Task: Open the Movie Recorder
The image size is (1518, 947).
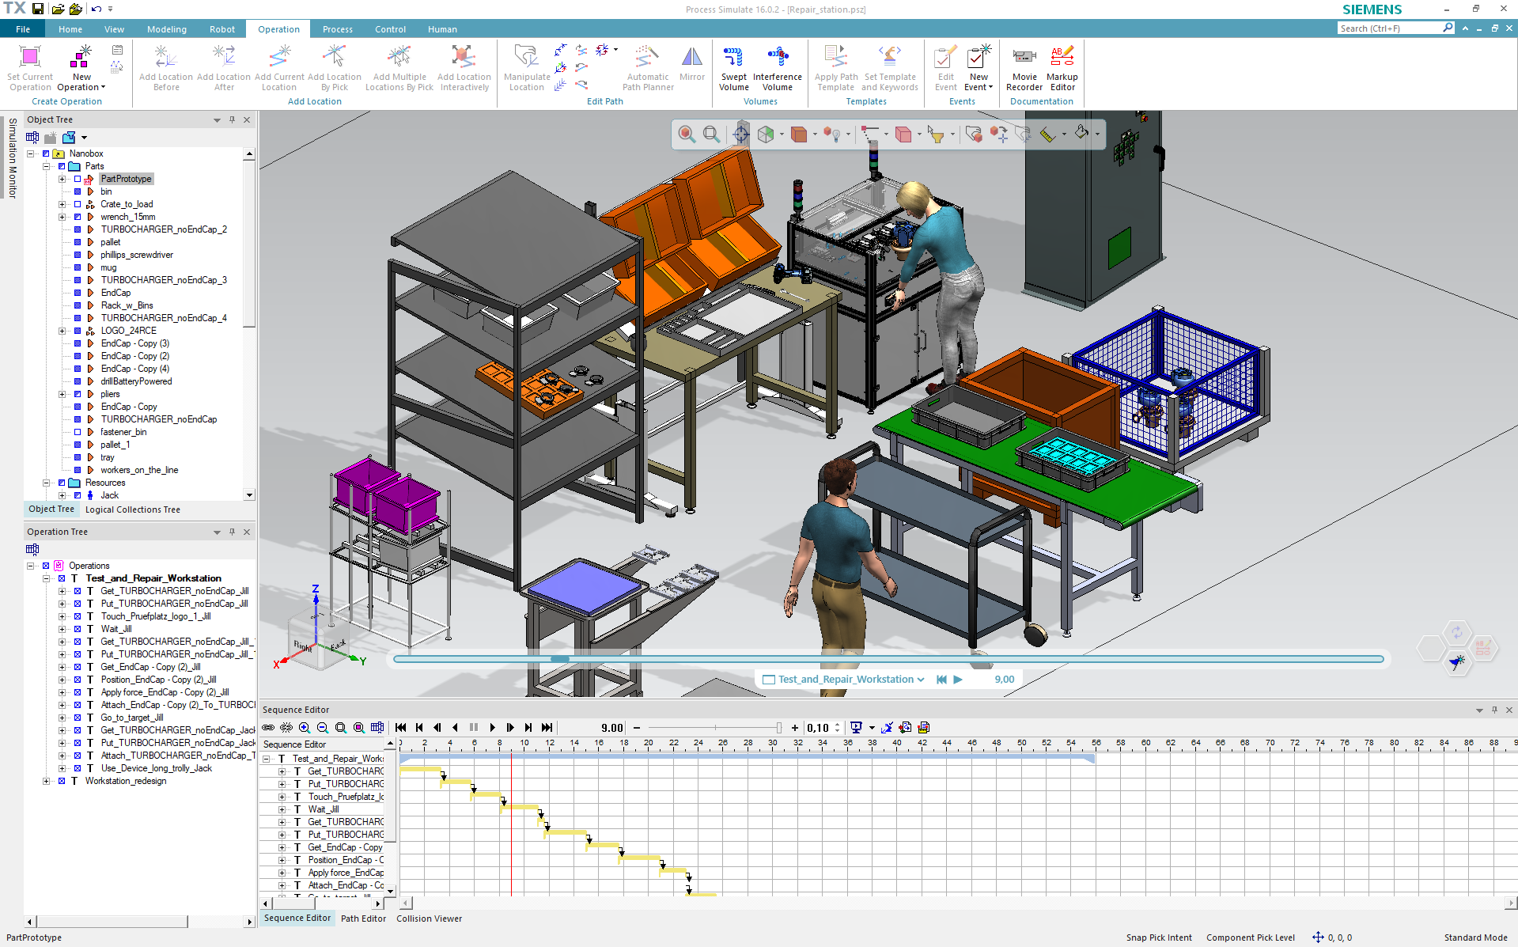Action: coord(1024,67)
